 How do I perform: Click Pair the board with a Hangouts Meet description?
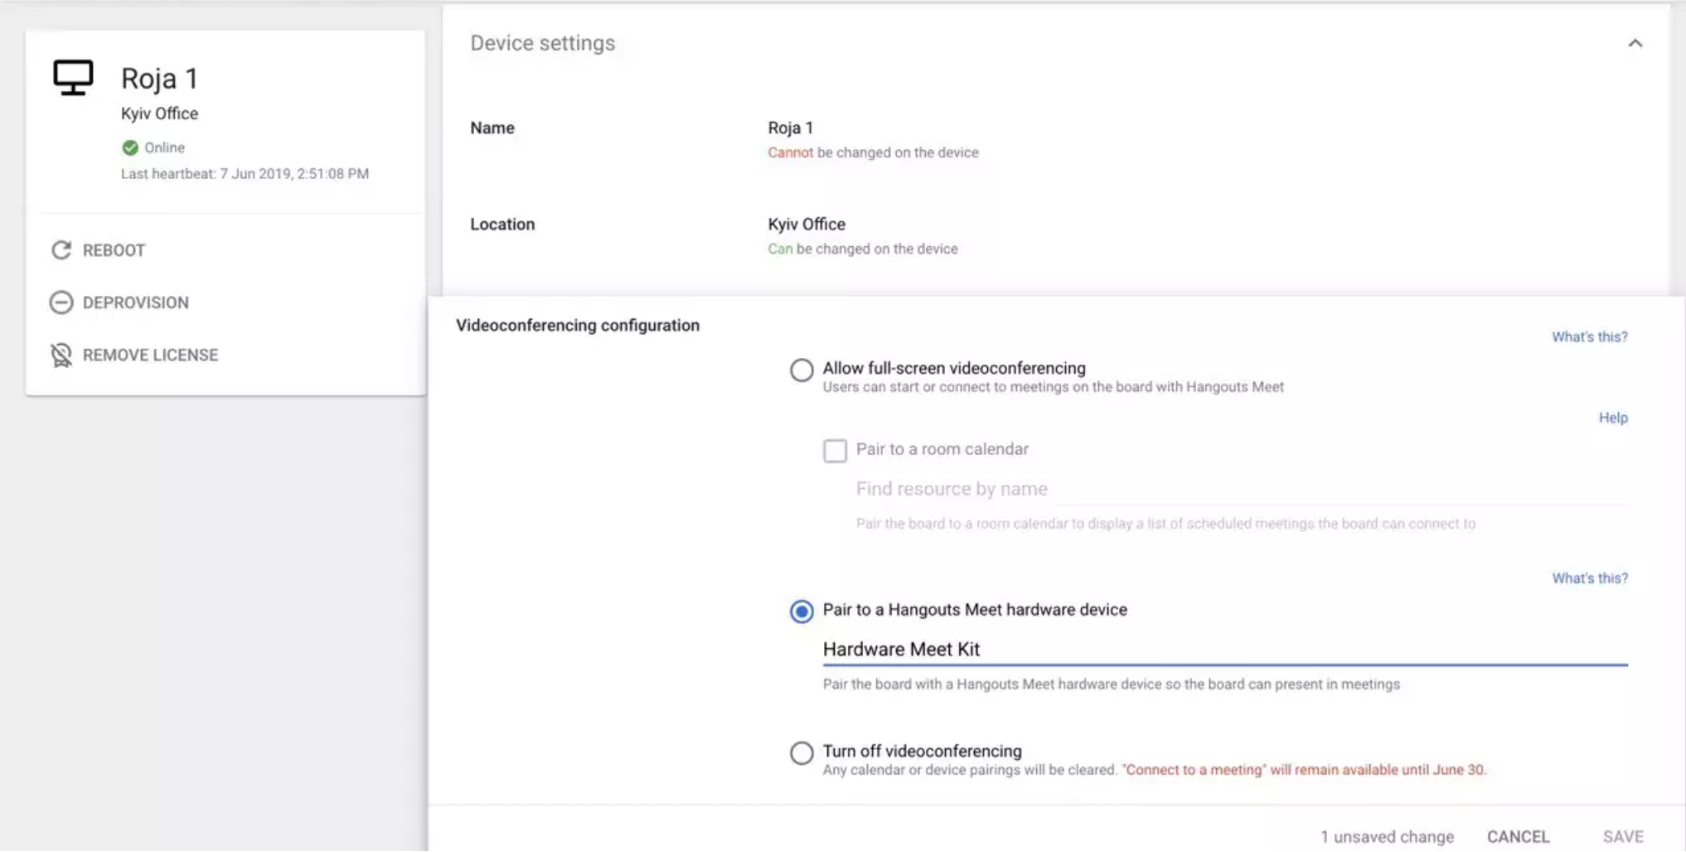(x=1111, y=684)
